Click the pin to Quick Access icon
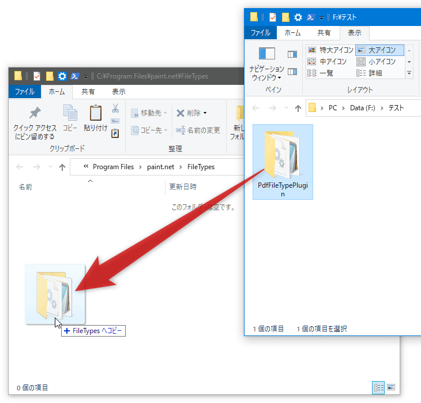The image size is (421, 403). coord(35,113)
